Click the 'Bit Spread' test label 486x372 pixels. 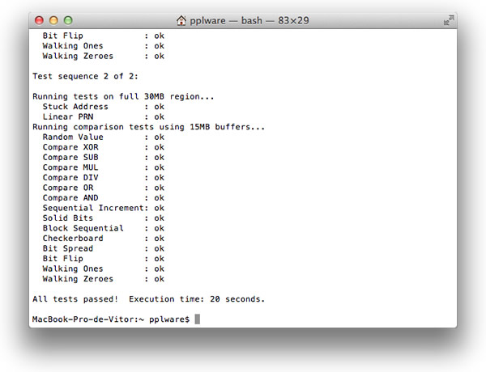coord(68,248)
